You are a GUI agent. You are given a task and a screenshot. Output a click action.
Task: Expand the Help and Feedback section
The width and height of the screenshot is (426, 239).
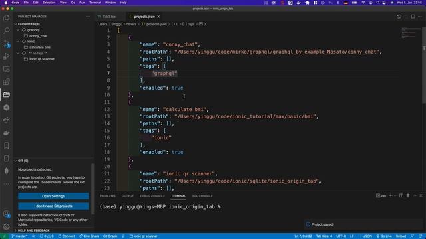tap(15, 230)
